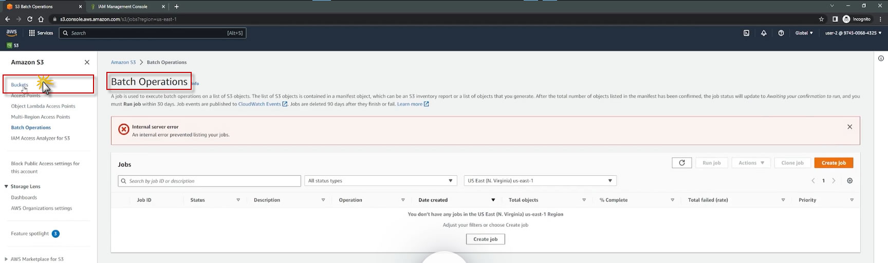The height and width of the screenshot is (263, 888).
Task: Select Batch Operations in sidebar
Action: [31, 127]
